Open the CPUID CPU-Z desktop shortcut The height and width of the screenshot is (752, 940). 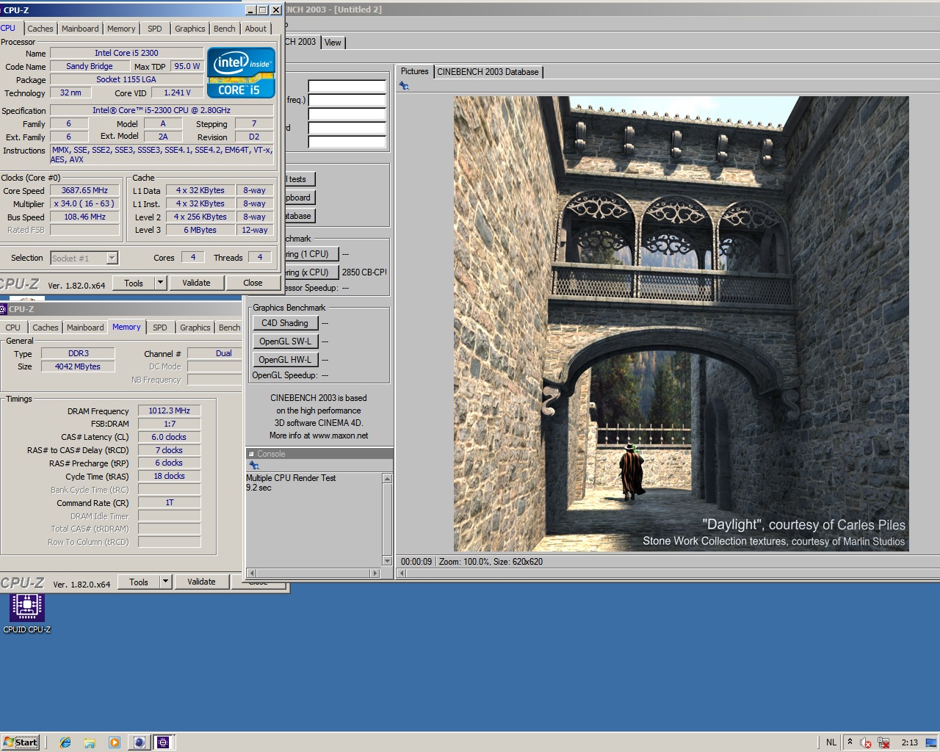26,613
